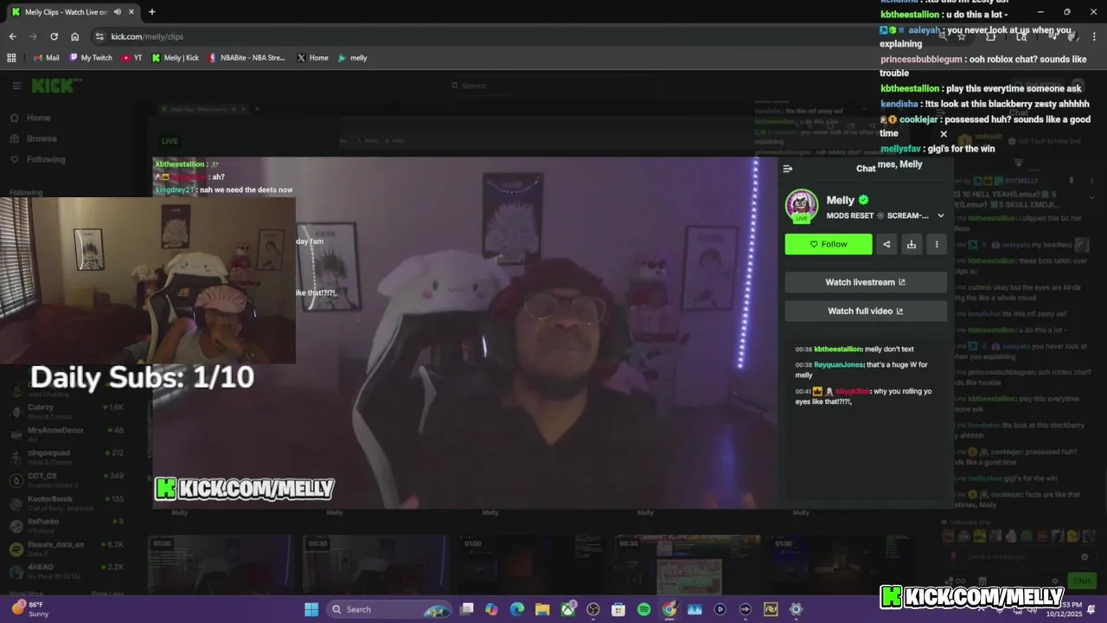Download the clip using download icon
Viewport: 1107px width, 623px height.
point(912,244)
